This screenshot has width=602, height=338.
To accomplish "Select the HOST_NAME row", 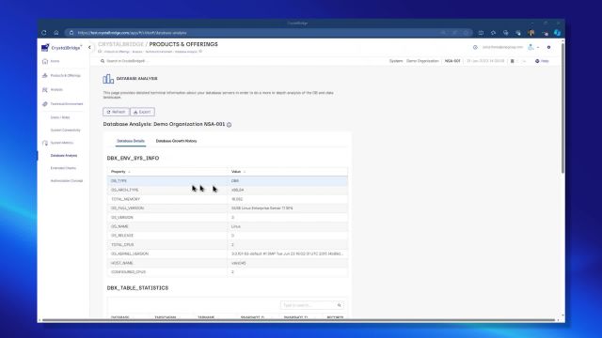I will coord(228,263).
